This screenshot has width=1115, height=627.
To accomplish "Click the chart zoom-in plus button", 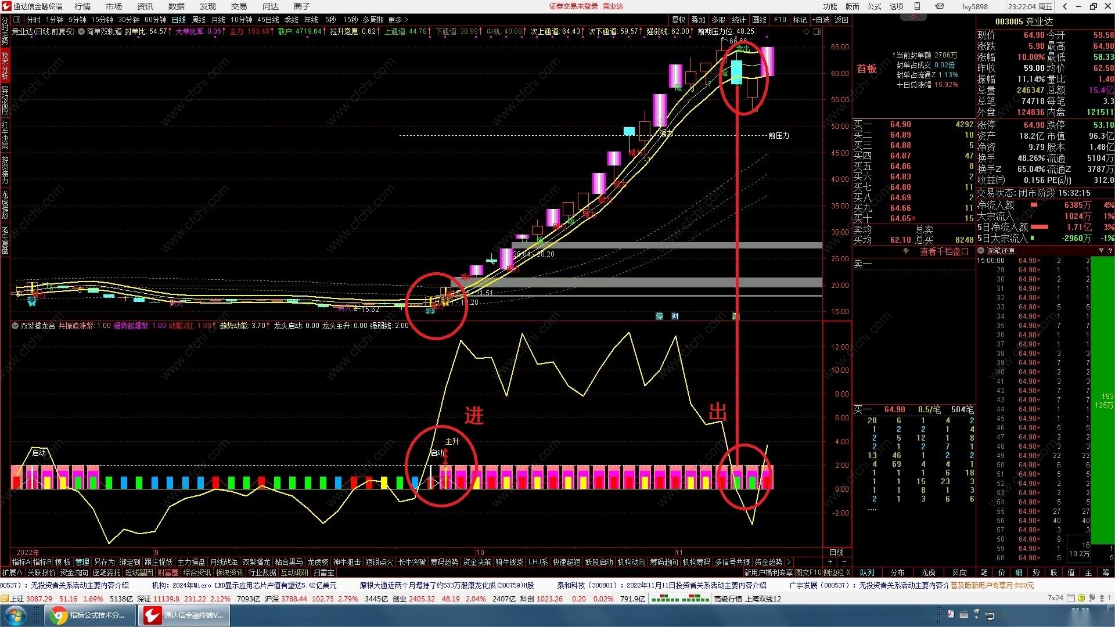I will tap(830, 562).
